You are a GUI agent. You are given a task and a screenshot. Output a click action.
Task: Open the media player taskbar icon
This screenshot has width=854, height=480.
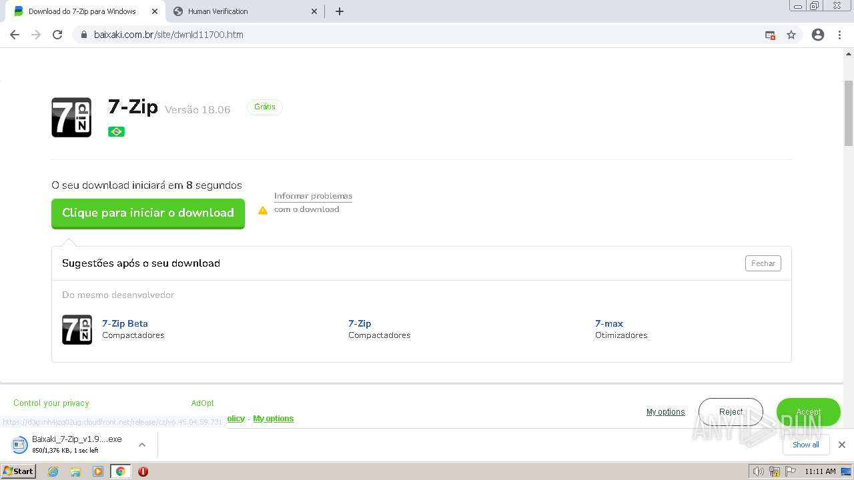(x=98, y=471)
